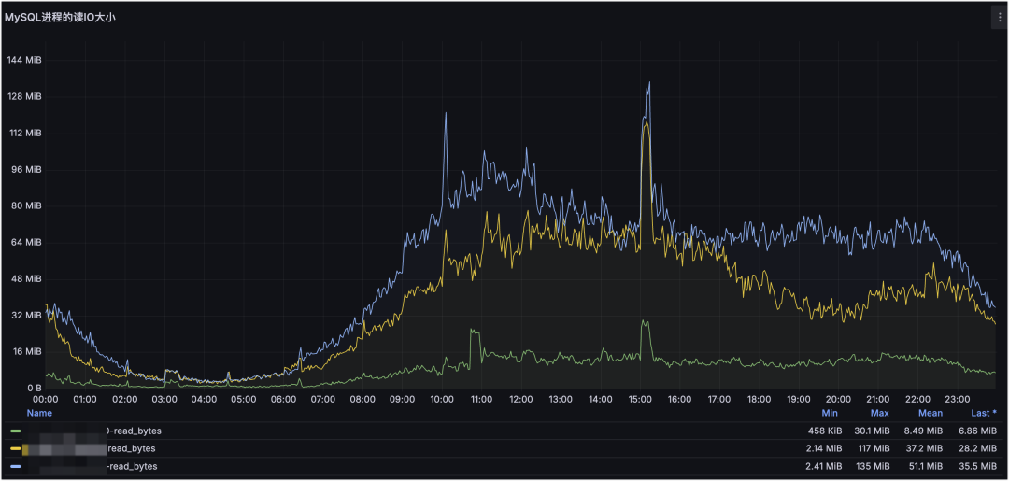Click the 00:00 time axis label
The width and height of the screenshot is (1009, 481).
pos(46,399)
